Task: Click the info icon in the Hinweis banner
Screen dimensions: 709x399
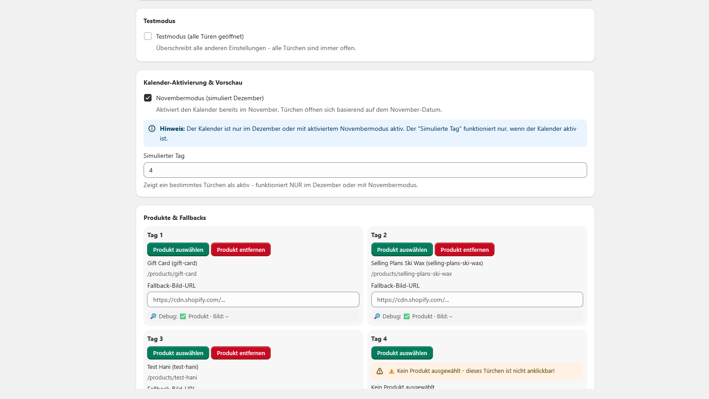Action: tap(152, 129)
